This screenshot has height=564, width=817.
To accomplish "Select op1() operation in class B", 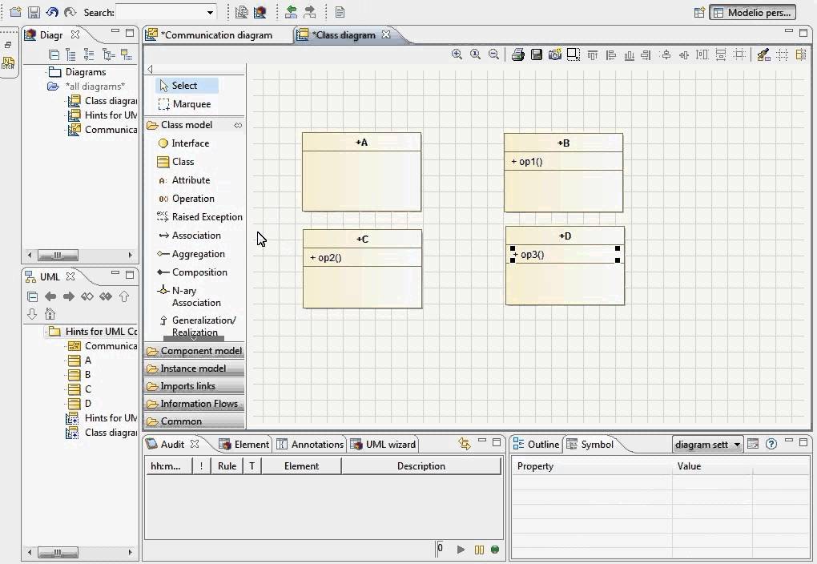I will click(x=527, y=162).
